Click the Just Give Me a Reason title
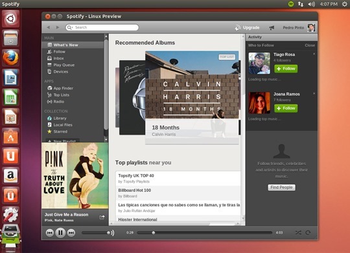The width and height of the screenshot is (350, 253). coord(66,215)
